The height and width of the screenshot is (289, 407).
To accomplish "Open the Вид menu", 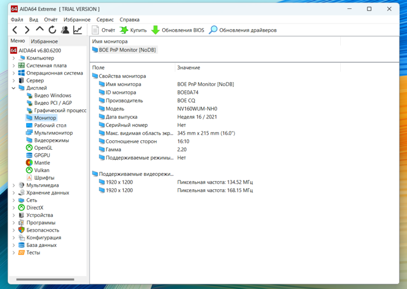I will [33, 20].
